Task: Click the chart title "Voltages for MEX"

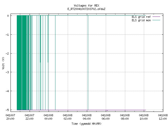Action: pos(86,6)
